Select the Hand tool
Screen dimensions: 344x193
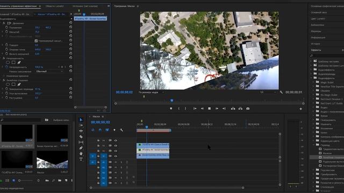click(x=81, y=154)
